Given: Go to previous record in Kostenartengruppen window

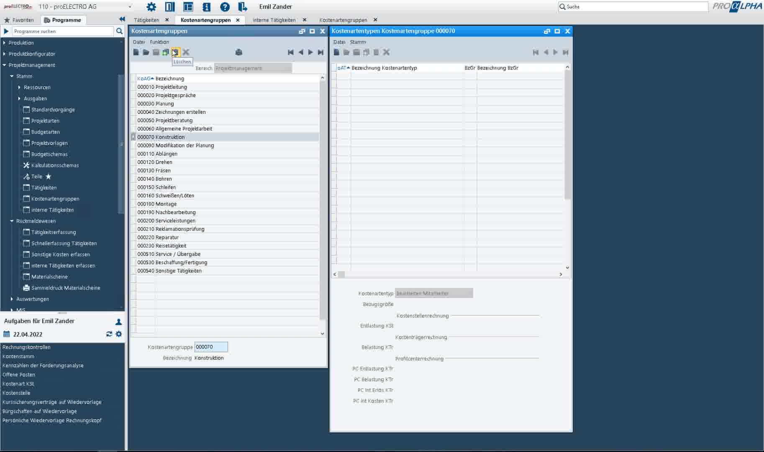Looking at the screenshot, I should pos(301,52).
